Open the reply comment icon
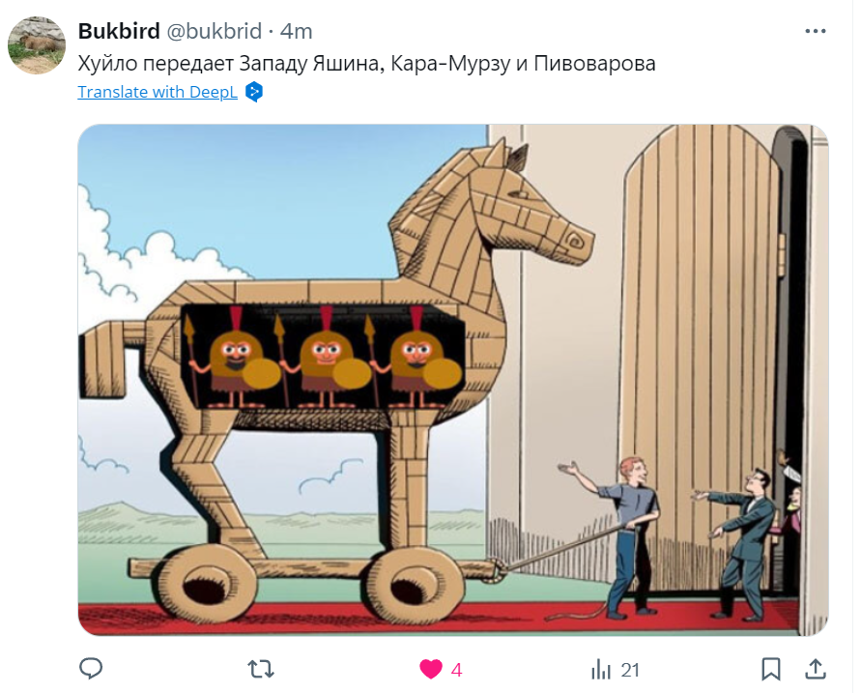 click(x=91, y=669)
